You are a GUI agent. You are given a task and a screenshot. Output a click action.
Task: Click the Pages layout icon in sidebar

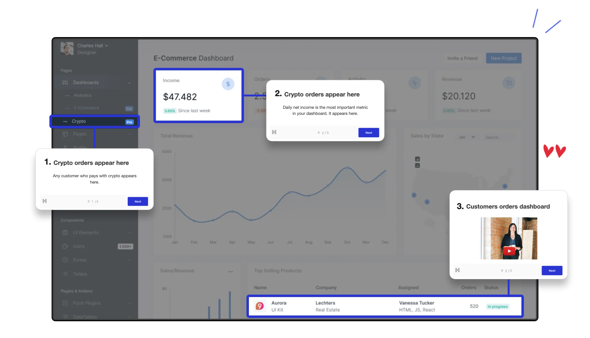coord(65,134)
